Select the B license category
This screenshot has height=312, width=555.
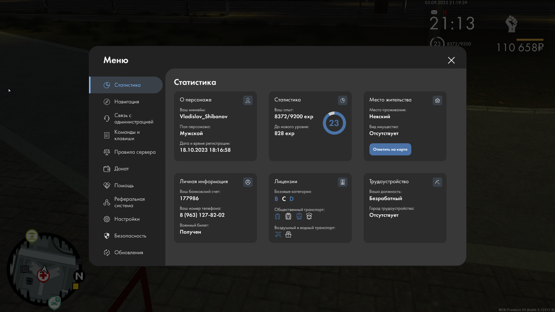pos(277,199)
